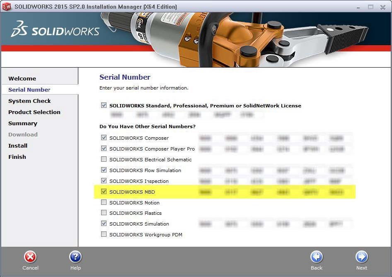Open the Finish step
Image resolution: width=392 pixels, height=277 pixels.
pyautogui.click(x=17, y=157)
